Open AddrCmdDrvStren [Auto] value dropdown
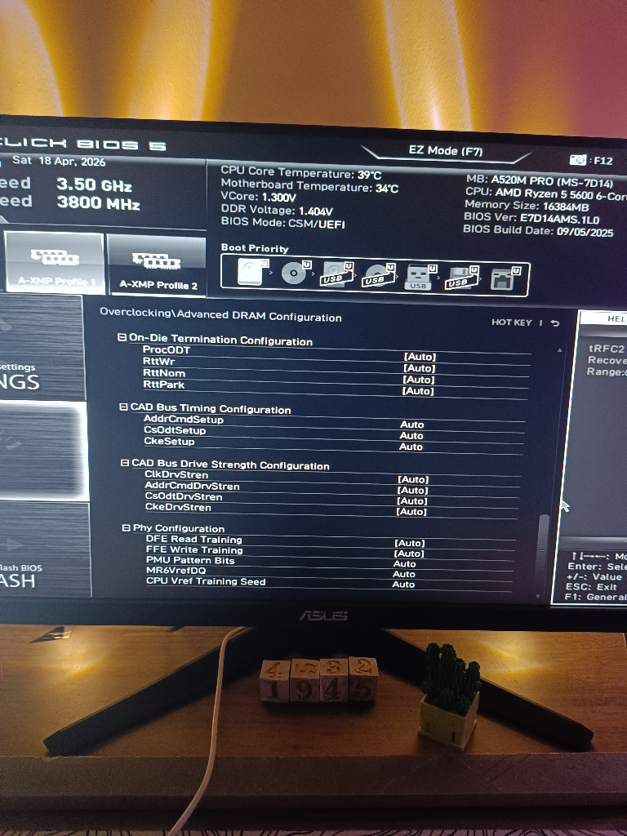This screenshot has height=836, width=627. pyautogui.click(x=412, y=490)
